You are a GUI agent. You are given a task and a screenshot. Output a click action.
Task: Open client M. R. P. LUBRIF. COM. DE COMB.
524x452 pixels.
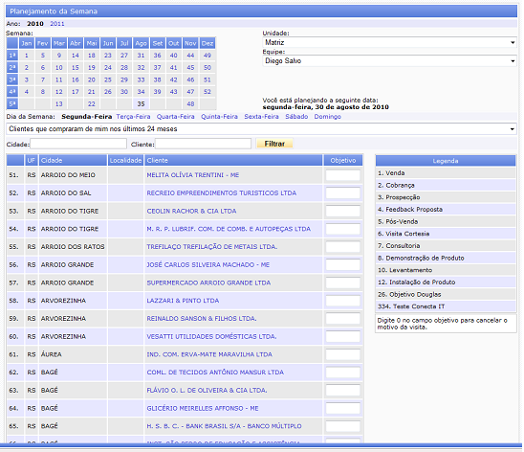click(x=229, y=229)
